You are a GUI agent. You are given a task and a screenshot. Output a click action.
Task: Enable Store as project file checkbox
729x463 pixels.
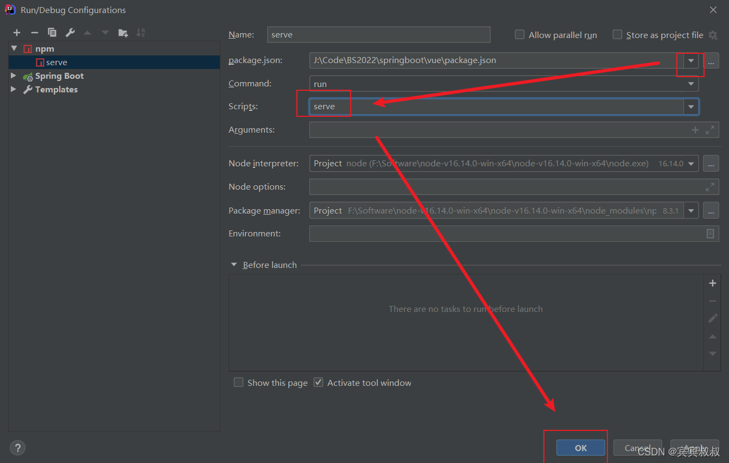617,35
